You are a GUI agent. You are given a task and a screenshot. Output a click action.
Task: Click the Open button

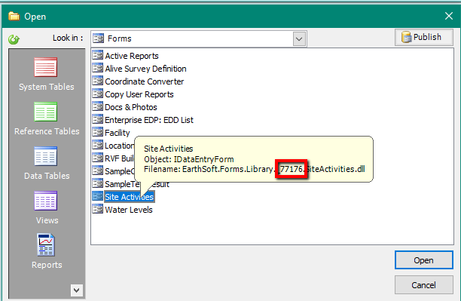point(423,260)
